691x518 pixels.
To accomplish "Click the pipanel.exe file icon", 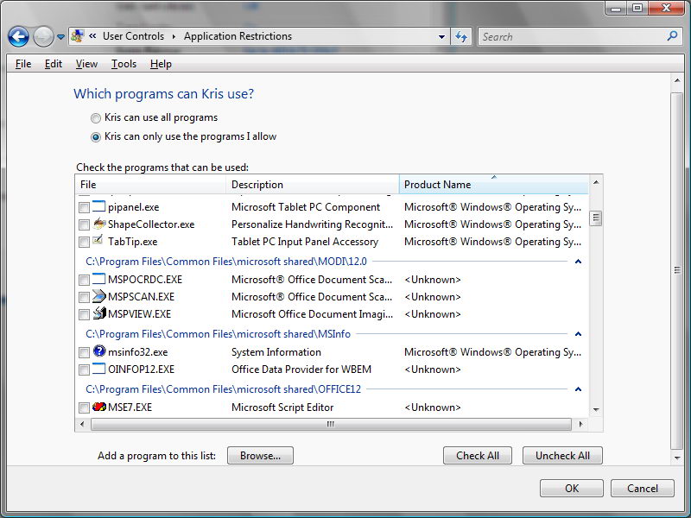I will coord(99,206).
